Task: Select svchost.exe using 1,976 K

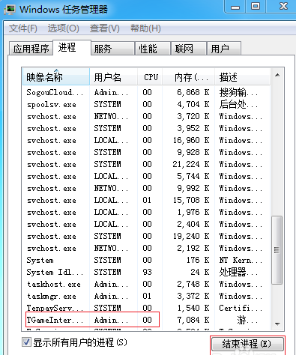Action: pos(146,212)
